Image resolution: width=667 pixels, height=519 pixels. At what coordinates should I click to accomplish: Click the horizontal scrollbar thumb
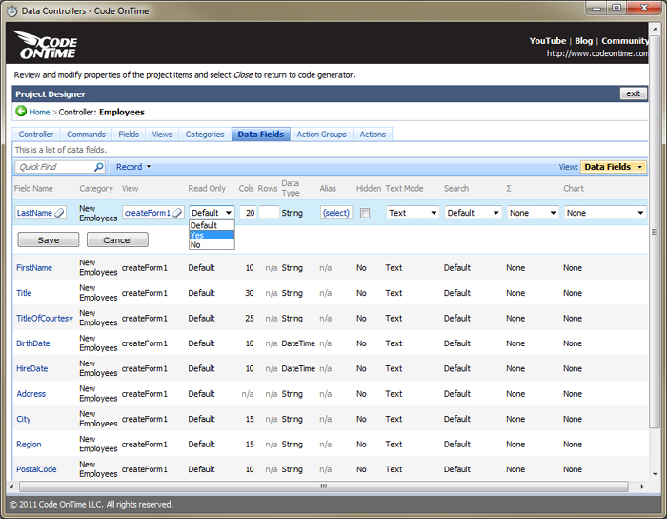click(x=324, y=487)
